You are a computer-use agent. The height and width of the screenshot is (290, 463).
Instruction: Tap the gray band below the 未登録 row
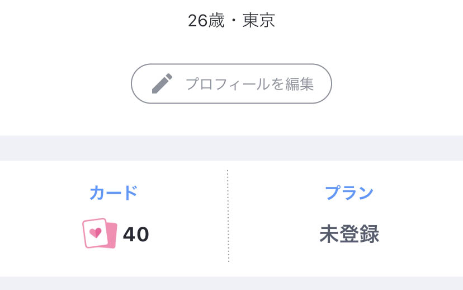click(x=232, y=283)
